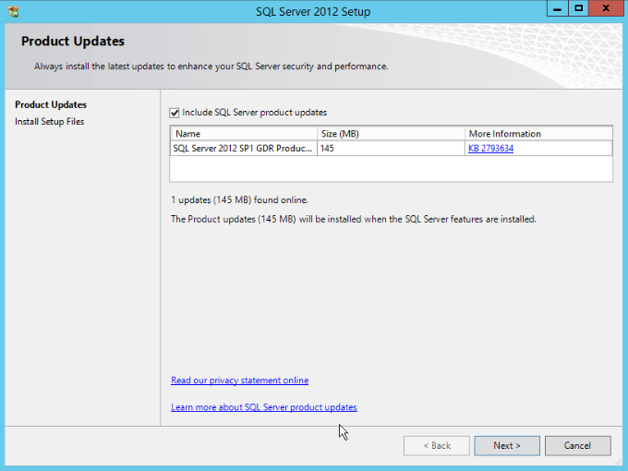Click the 145 size cell
The height and width of the screenshot is (471, 628).
[390, 148]
